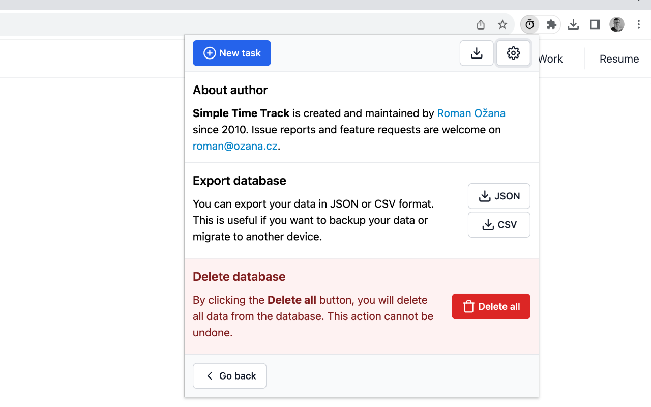Image resolution: width=651 pixels, height=407 pixels.
Task: Click the Simple Time Track stopwatch extension icon
Action: (x=530, y=24)
